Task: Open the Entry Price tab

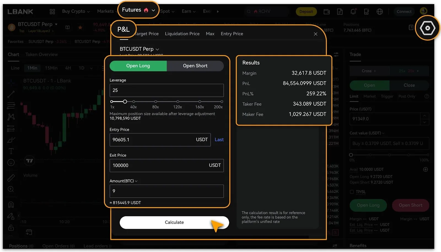Action: pos(232,34)
